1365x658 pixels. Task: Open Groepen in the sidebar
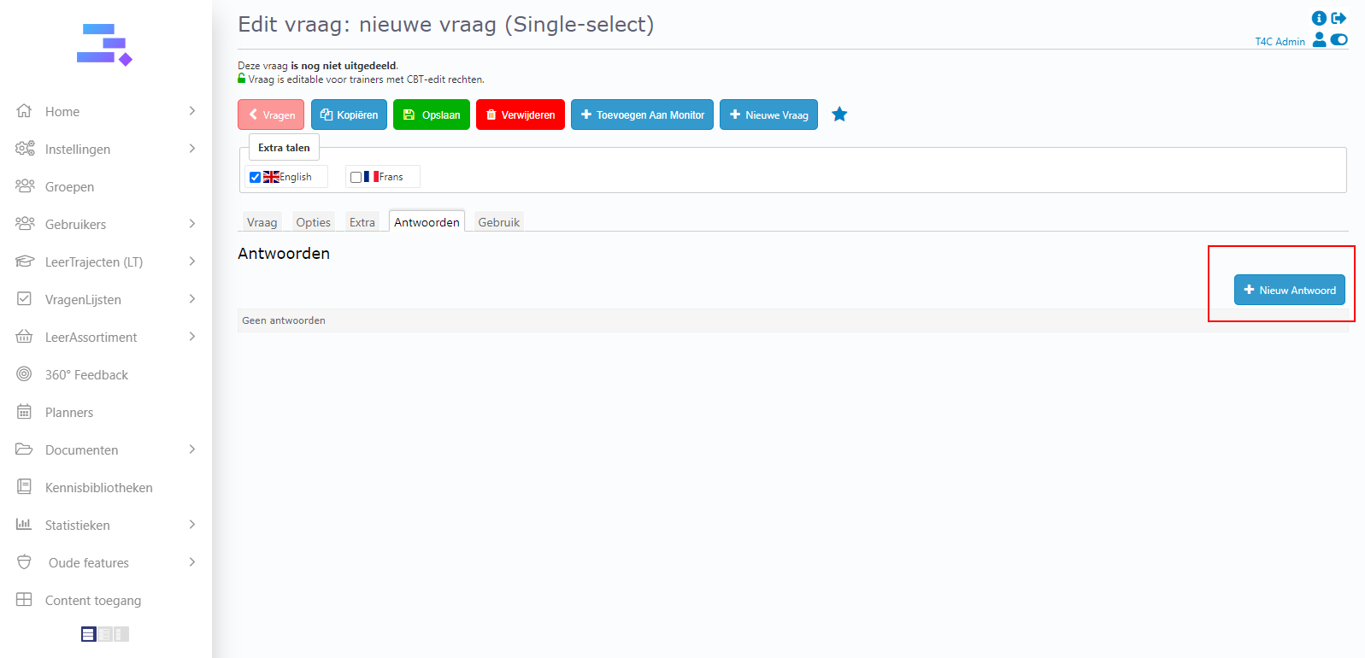click(69, 187)
